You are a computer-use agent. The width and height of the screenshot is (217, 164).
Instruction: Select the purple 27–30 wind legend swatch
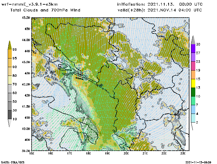(193, 49)
